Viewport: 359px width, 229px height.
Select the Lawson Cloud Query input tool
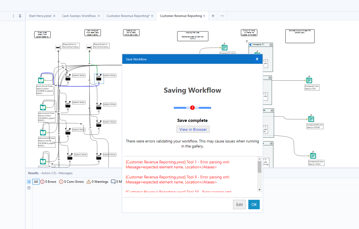[x=41, y=80]
